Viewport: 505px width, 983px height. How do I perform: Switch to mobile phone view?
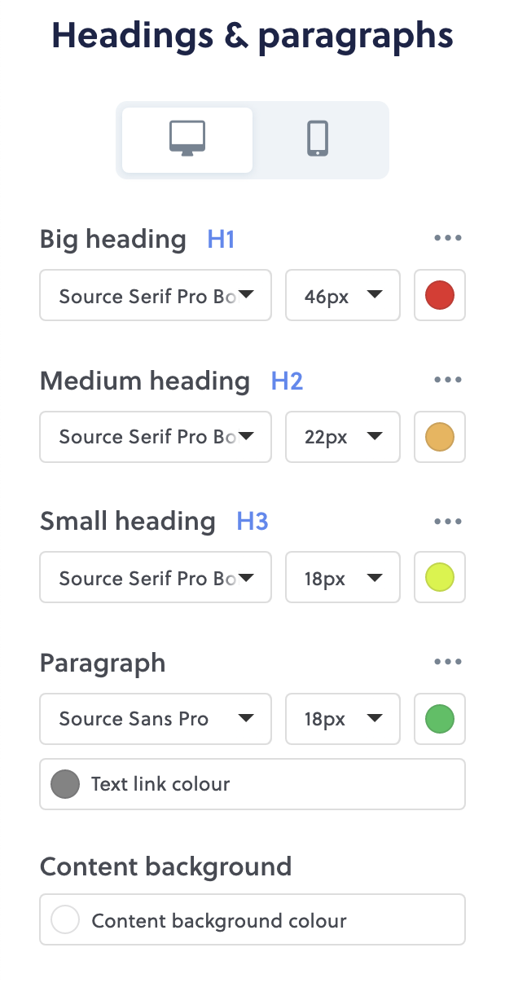pyautogui.click(x=318, y=139)
